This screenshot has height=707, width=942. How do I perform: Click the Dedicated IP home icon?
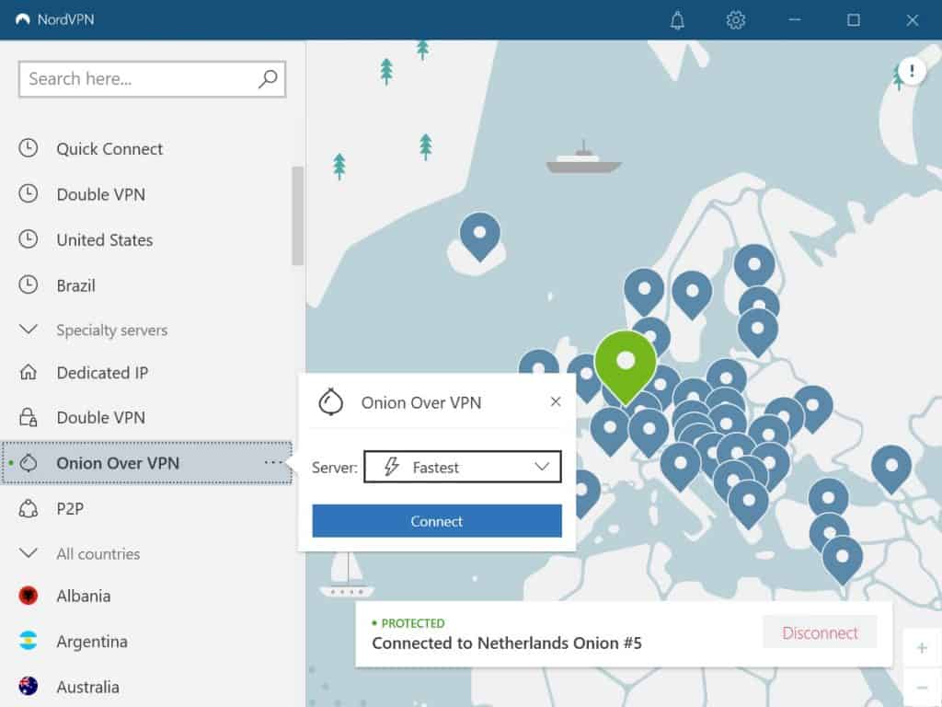(x=29, y=373)
